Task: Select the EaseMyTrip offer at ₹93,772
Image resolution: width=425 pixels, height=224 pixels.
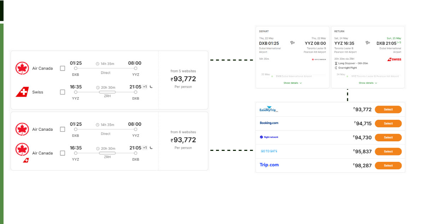Action: pyautogui.click(x=388, y=110)
